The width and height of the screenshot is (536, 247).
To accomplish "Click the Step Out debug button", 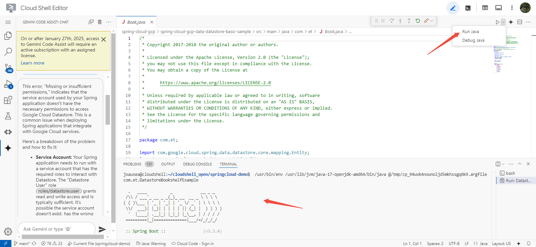I will point(409,21).
